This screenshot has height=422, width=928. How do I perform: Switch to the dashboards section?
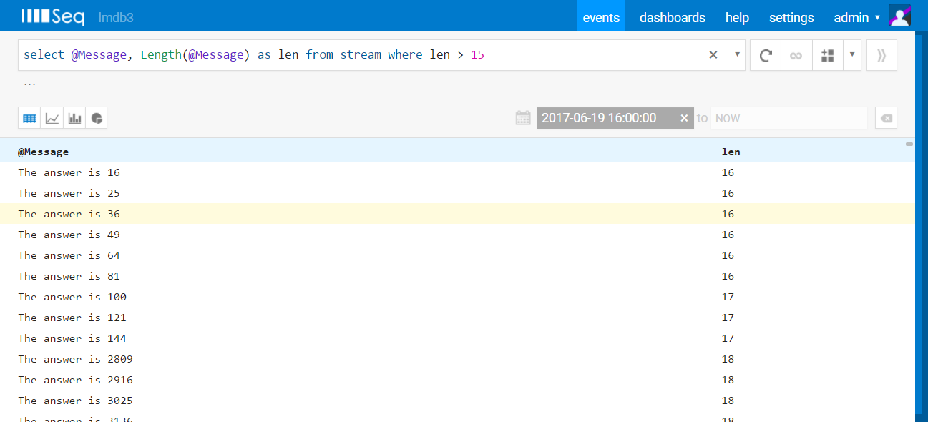click(672, 17)
